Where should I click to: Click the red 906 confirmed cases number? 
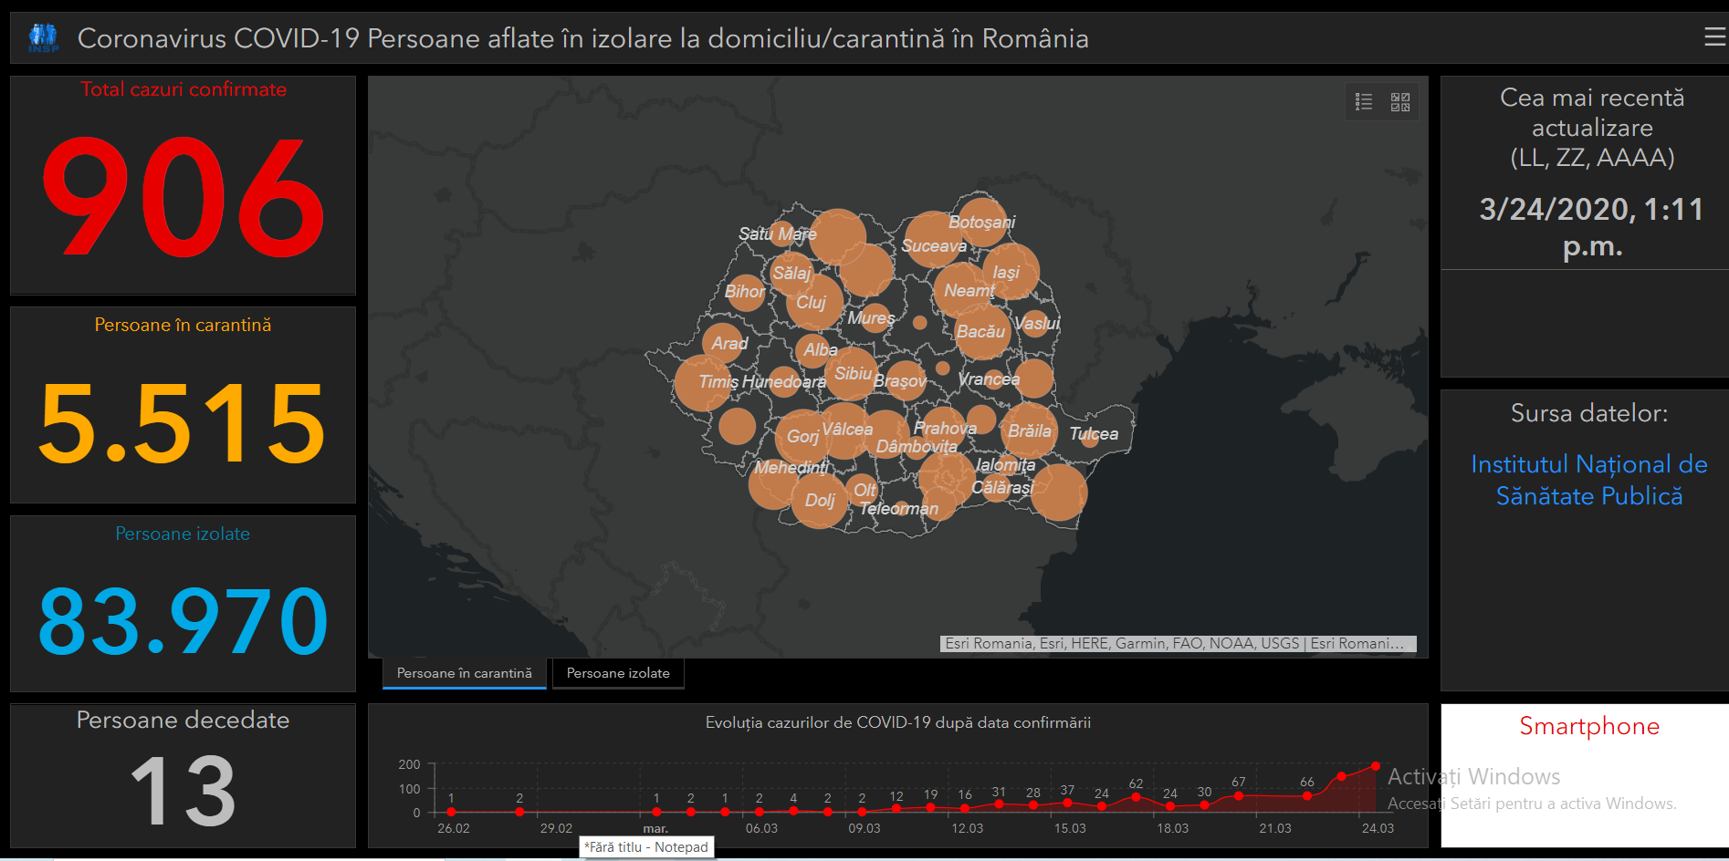pos(183,198)
